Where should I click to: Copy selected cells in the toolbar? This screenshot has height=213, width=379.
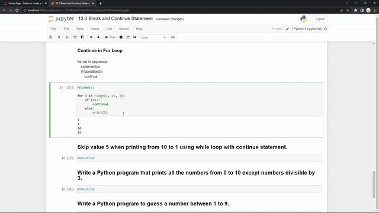[75, 37]
